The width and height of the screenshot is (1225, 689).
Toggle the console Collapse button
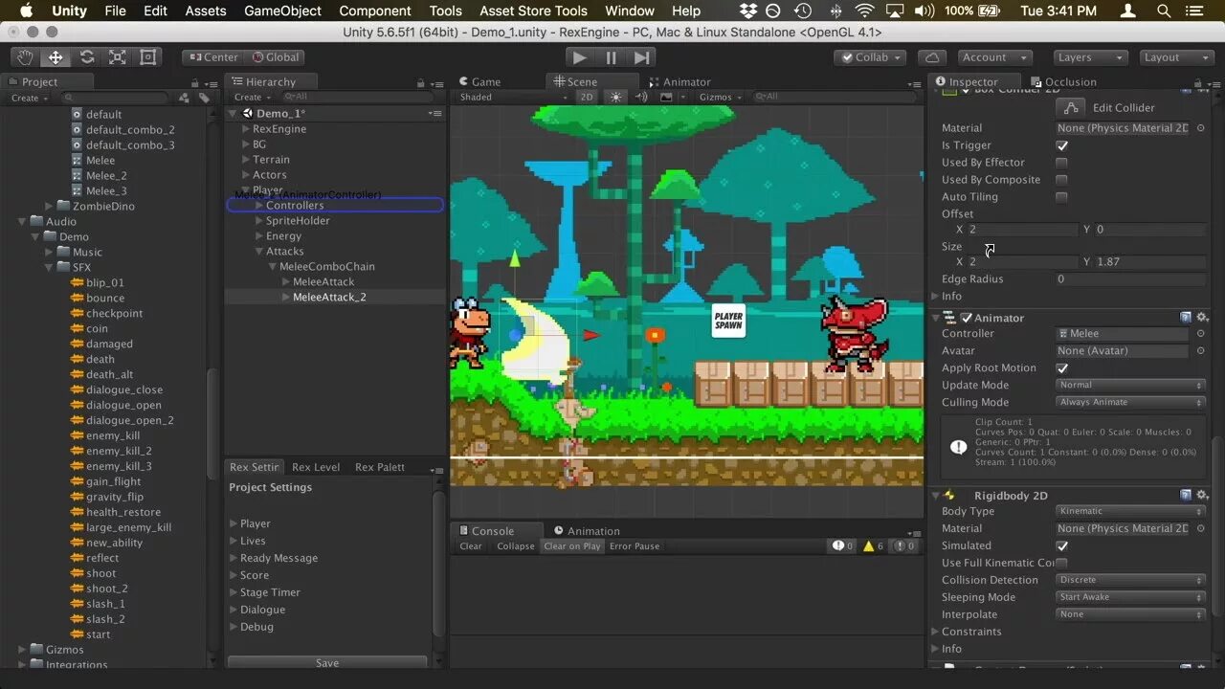click(x=515, y=546)
